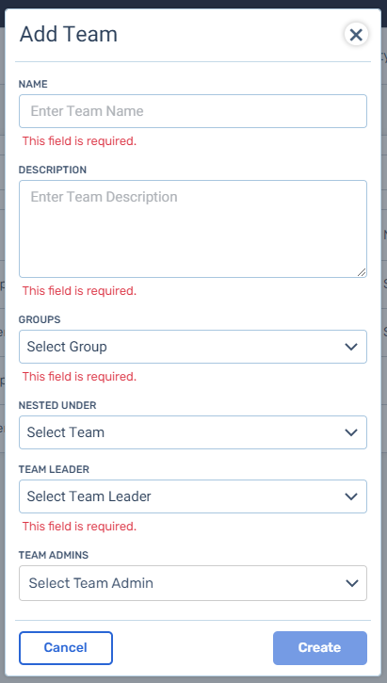
Task: Click the required error below Team Name input
Action: (x=79, y=141)
